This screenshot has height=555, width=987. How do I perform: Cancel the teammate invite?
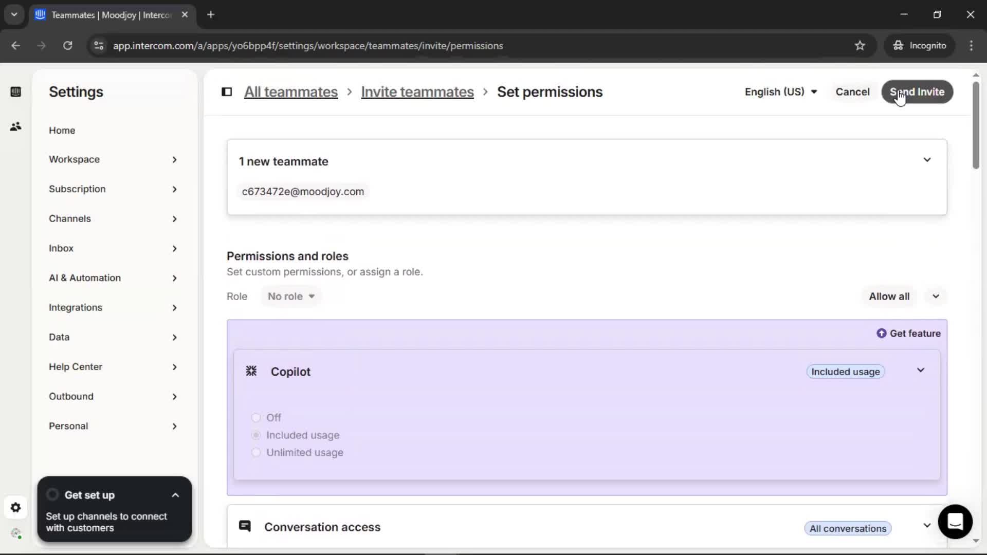point(852,92)
